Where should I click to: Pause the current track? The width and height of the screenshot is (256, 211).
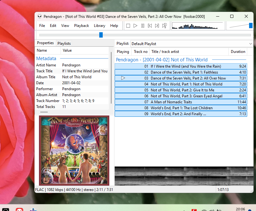pyautogui.click(x=143, y=26)
